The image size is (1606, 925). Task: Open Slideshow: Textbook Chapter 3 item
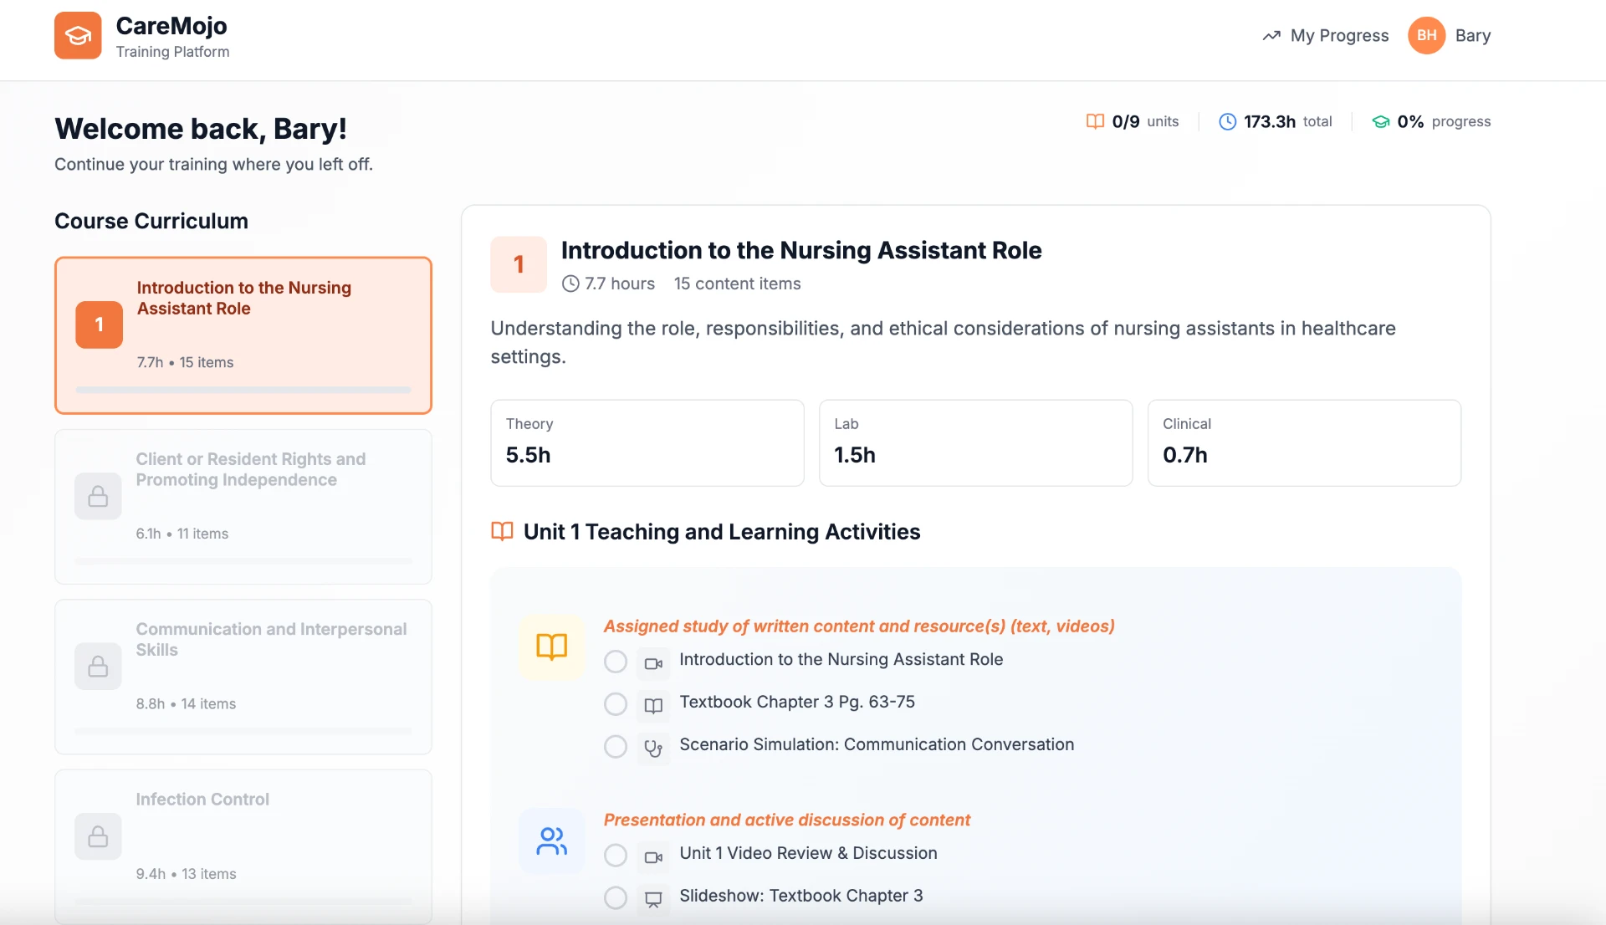[x=801, y=896]
